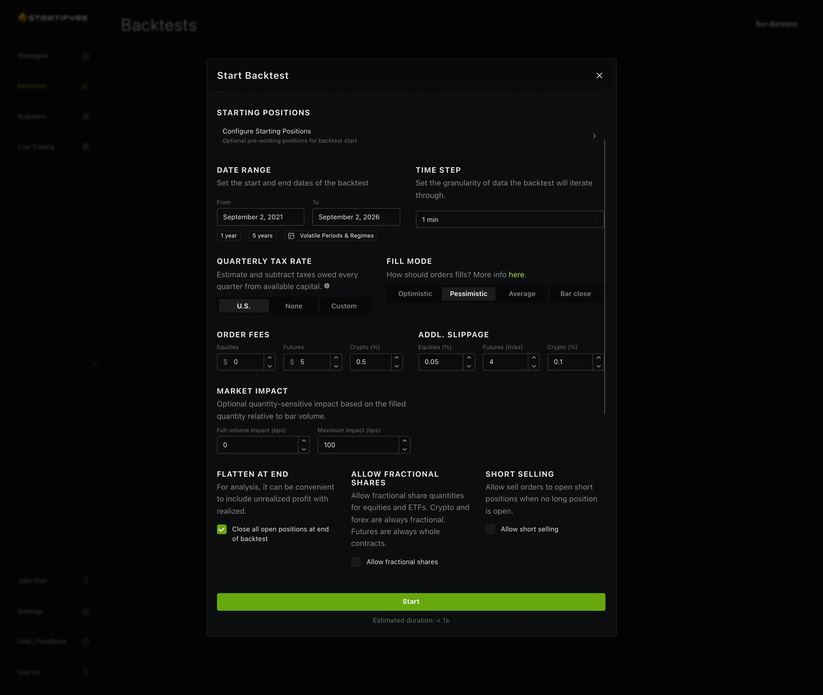Image resolution: width=823 pixels, height=695 pixels.
Task: Open Settings in the sidebar
Action: 54,611
